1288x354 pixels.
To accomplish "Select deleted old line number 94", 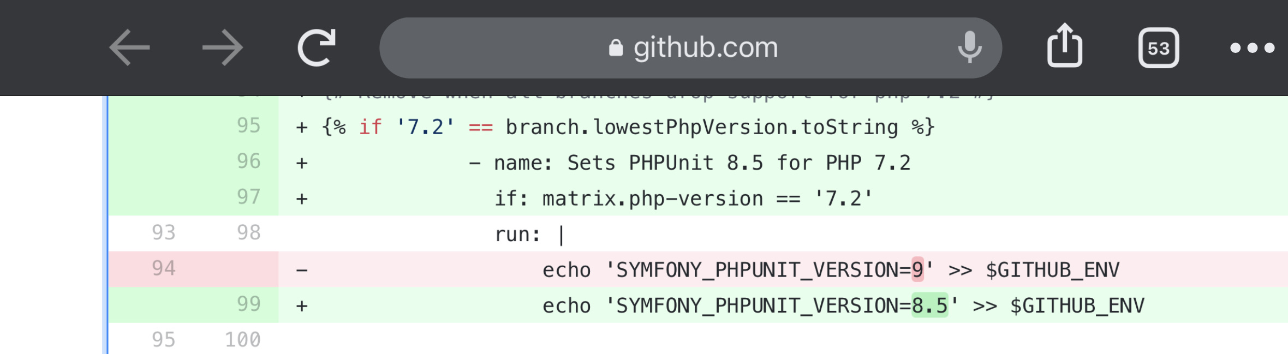I will tap(163, 268).
